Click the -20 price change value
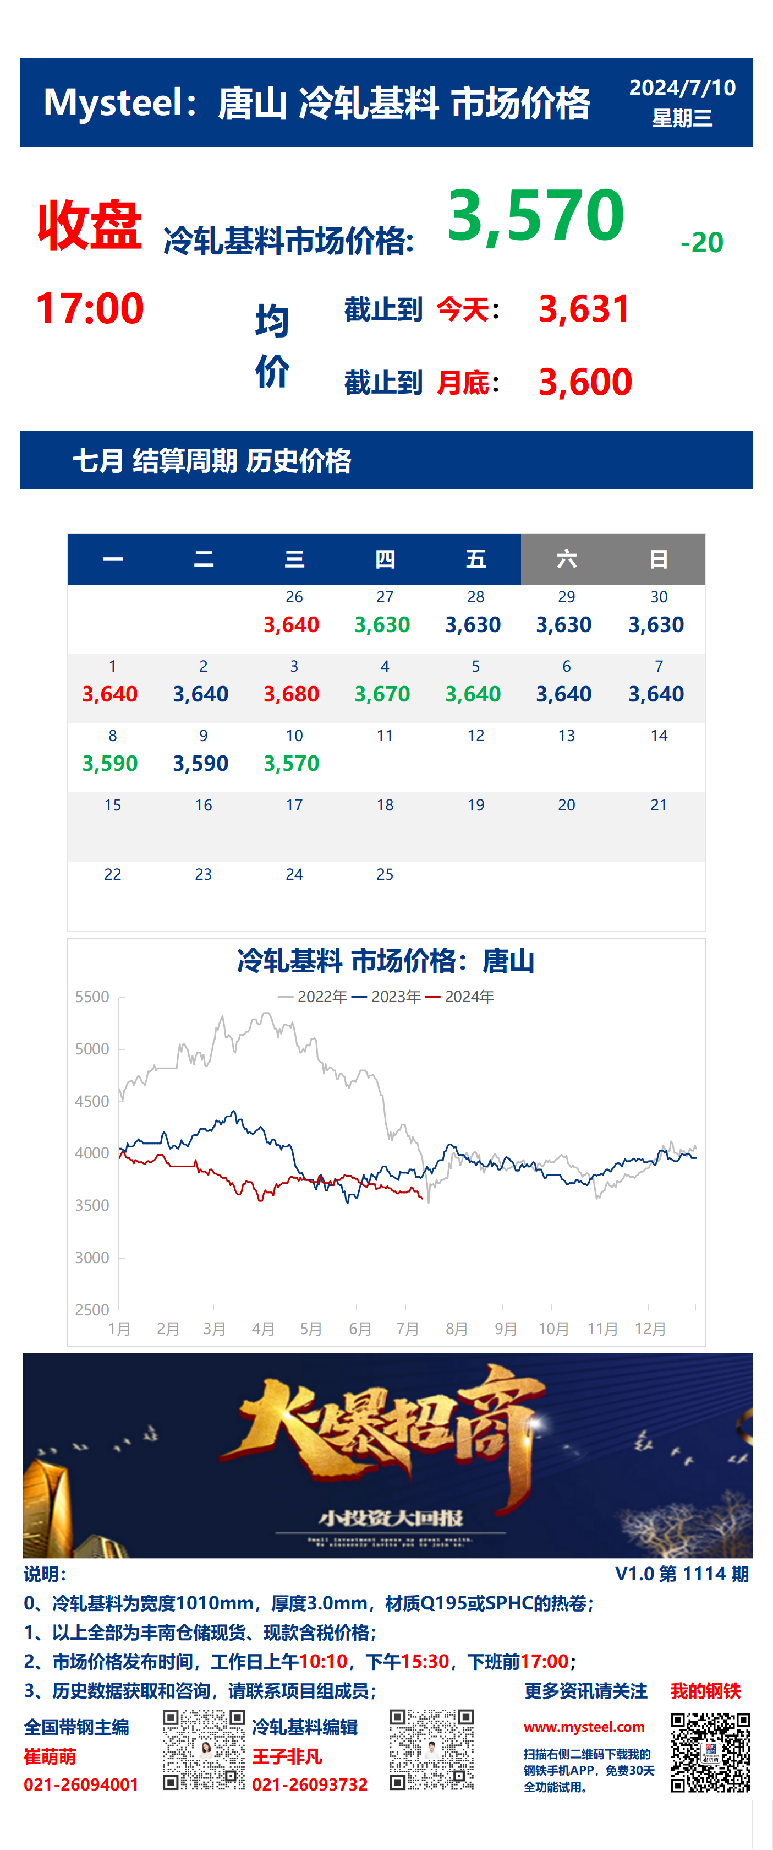 701,243
